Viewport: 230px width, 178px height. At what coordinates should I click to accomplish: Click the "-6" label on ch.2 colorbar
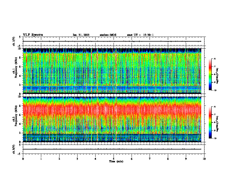(214, 107)
